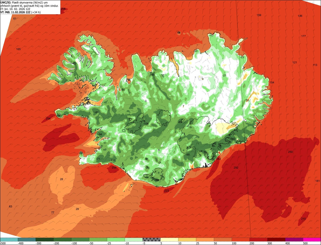Click the map value 9 in the white area
This screenshot has height=245, width=321.
click(x=203, y=79)
